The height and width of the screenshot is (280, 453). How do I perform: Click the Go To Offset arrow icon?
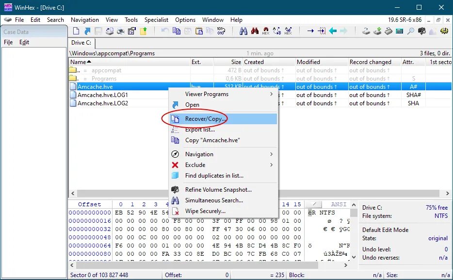(x=310, y=31)
